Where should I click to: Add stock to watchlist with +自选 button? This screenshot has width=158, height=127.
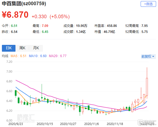pyautogui.click(x=148, y=4)
